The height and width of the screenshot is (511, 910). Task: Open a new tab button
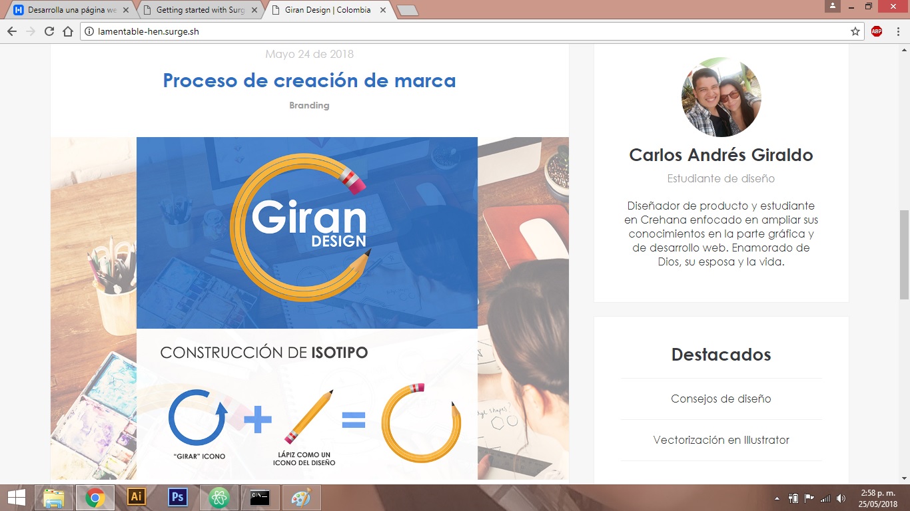tap(407, 10)
